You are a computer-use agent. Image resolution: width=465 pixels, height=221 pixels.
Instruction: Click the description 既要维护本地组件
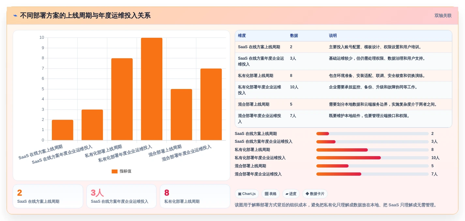click(x=369, y=116)
